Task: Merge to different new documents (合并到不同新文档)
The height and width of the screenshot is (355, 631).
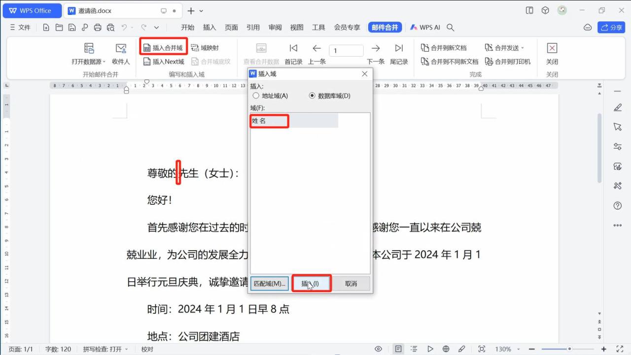Action: 450,62
